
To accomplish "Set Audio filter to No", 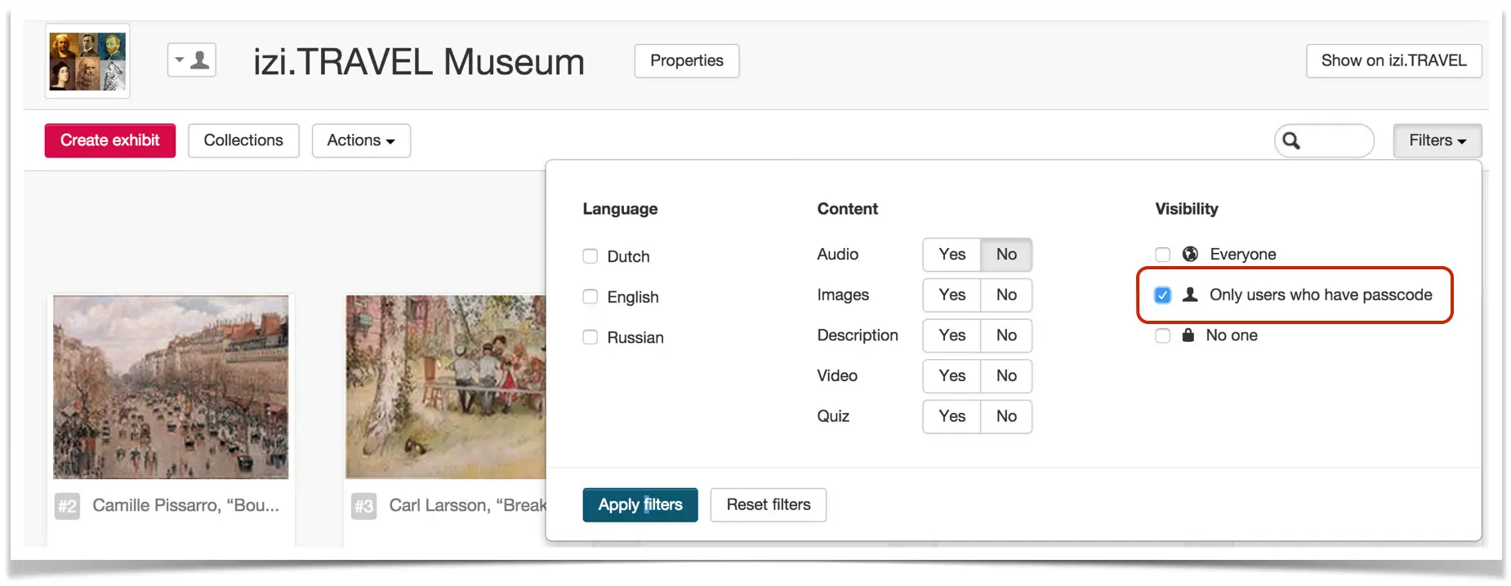I will tap(1006, 255).
